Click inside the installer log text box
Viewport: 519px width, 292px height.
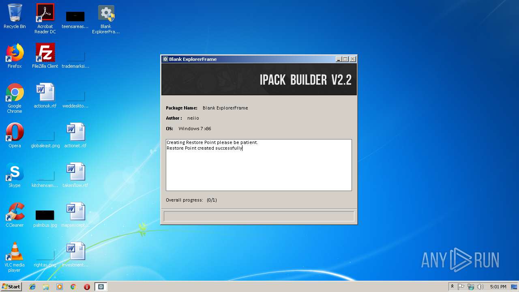point(259,165)
